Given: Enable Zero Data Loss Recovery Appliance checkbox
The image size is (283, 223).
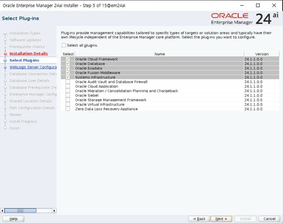Looking at the screenshot, I should pyautogui.click(x=68, y=109).
